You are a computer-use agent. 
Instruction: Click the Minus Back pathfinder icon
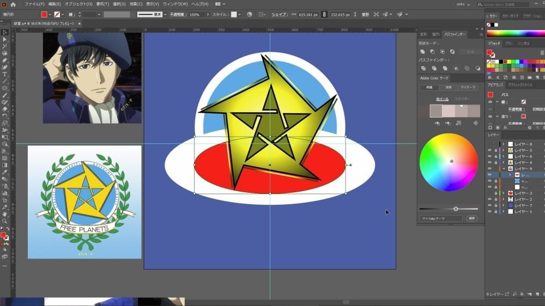[478, 69]
